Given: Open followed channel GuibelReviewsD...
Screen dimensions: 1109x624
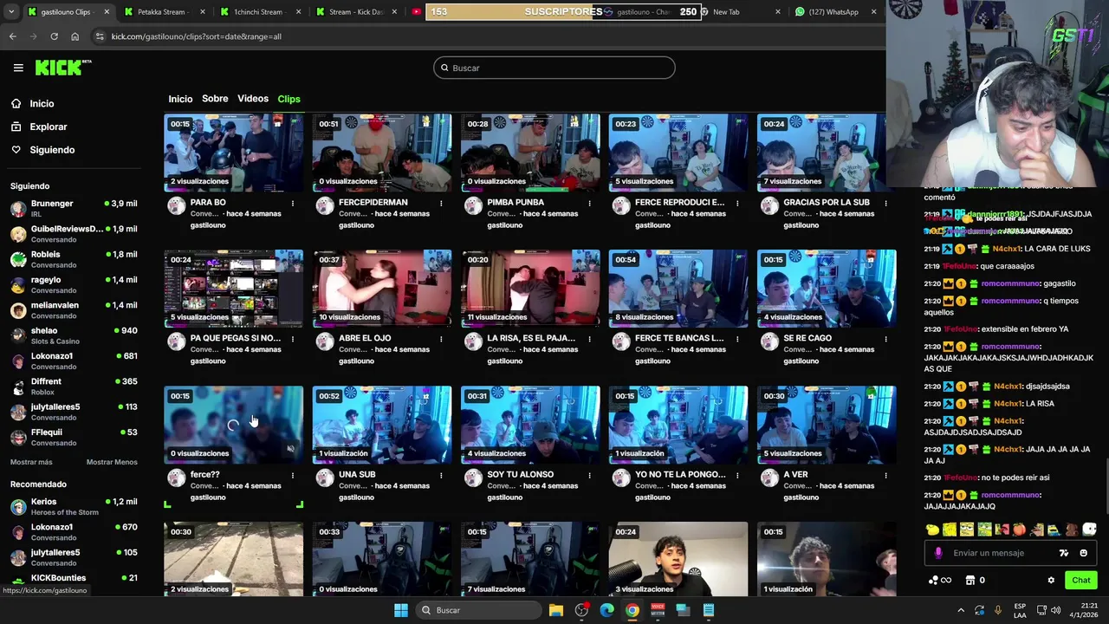Looking at the screenshot, I should (x=74, y=233).
